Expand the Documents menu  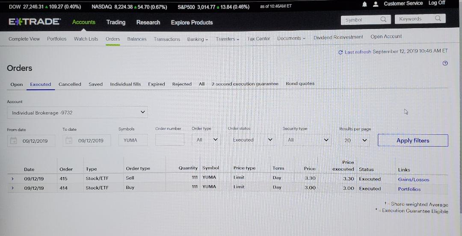pos(291,38)
